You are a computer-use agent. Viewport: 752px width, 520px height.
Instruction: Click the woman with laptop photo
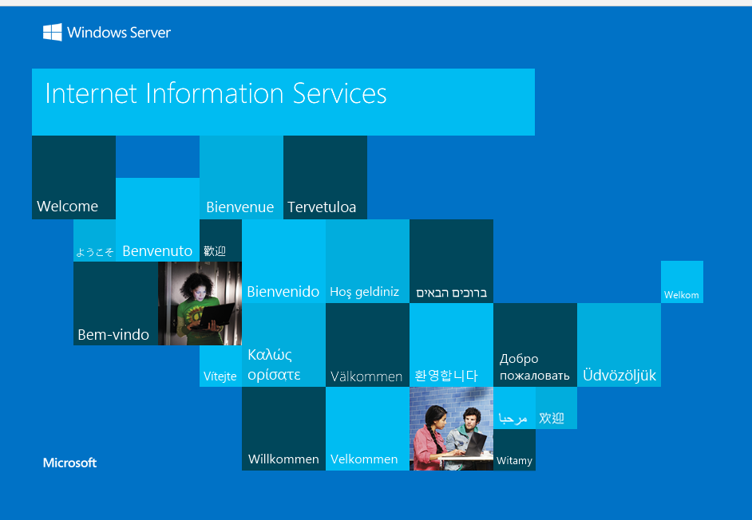200,303
